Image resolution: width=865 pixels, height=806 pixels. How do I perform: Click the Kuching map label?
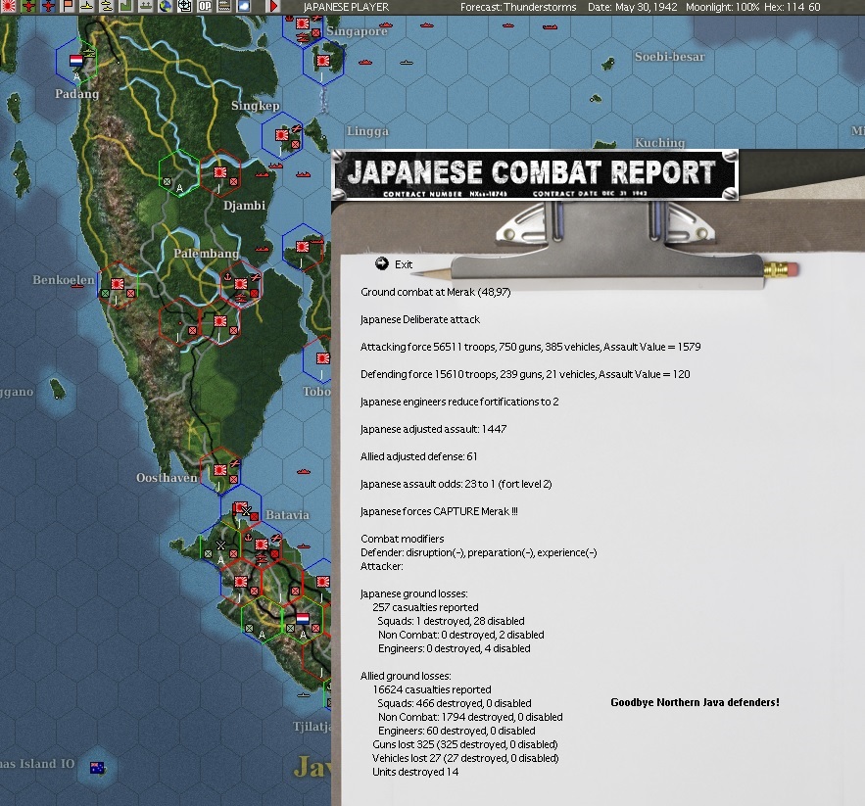pyautogui.click(x=659, y=143)
